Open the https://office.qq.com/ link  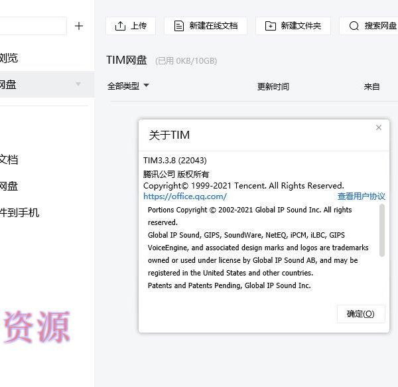click(185, 196)
